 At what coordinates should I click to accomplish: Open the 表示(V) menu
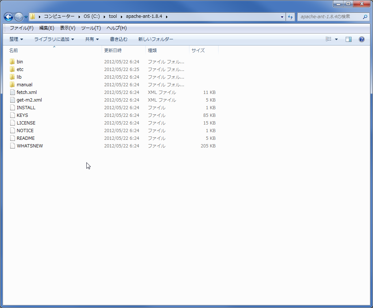(67, 28)
